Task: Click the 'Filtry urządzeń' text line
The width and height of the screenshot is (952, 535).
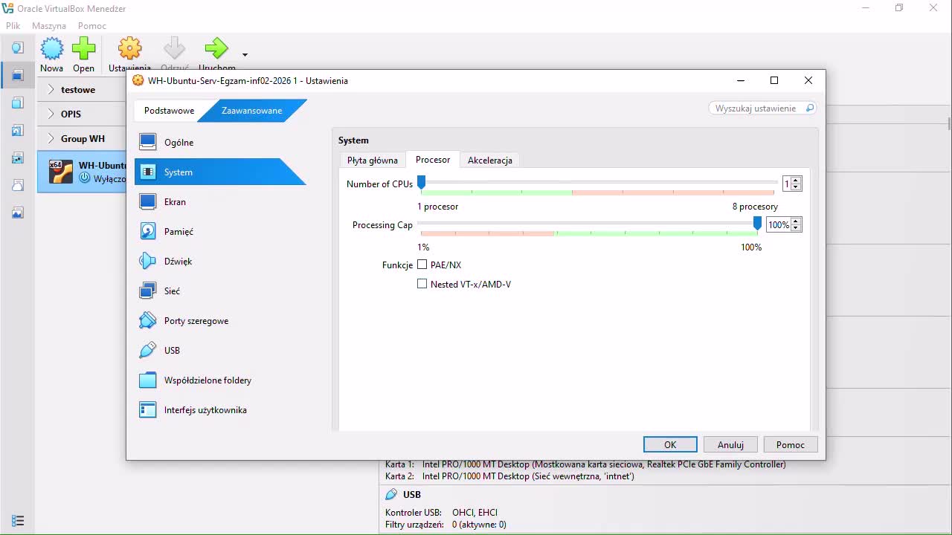Action: point(446,525)
